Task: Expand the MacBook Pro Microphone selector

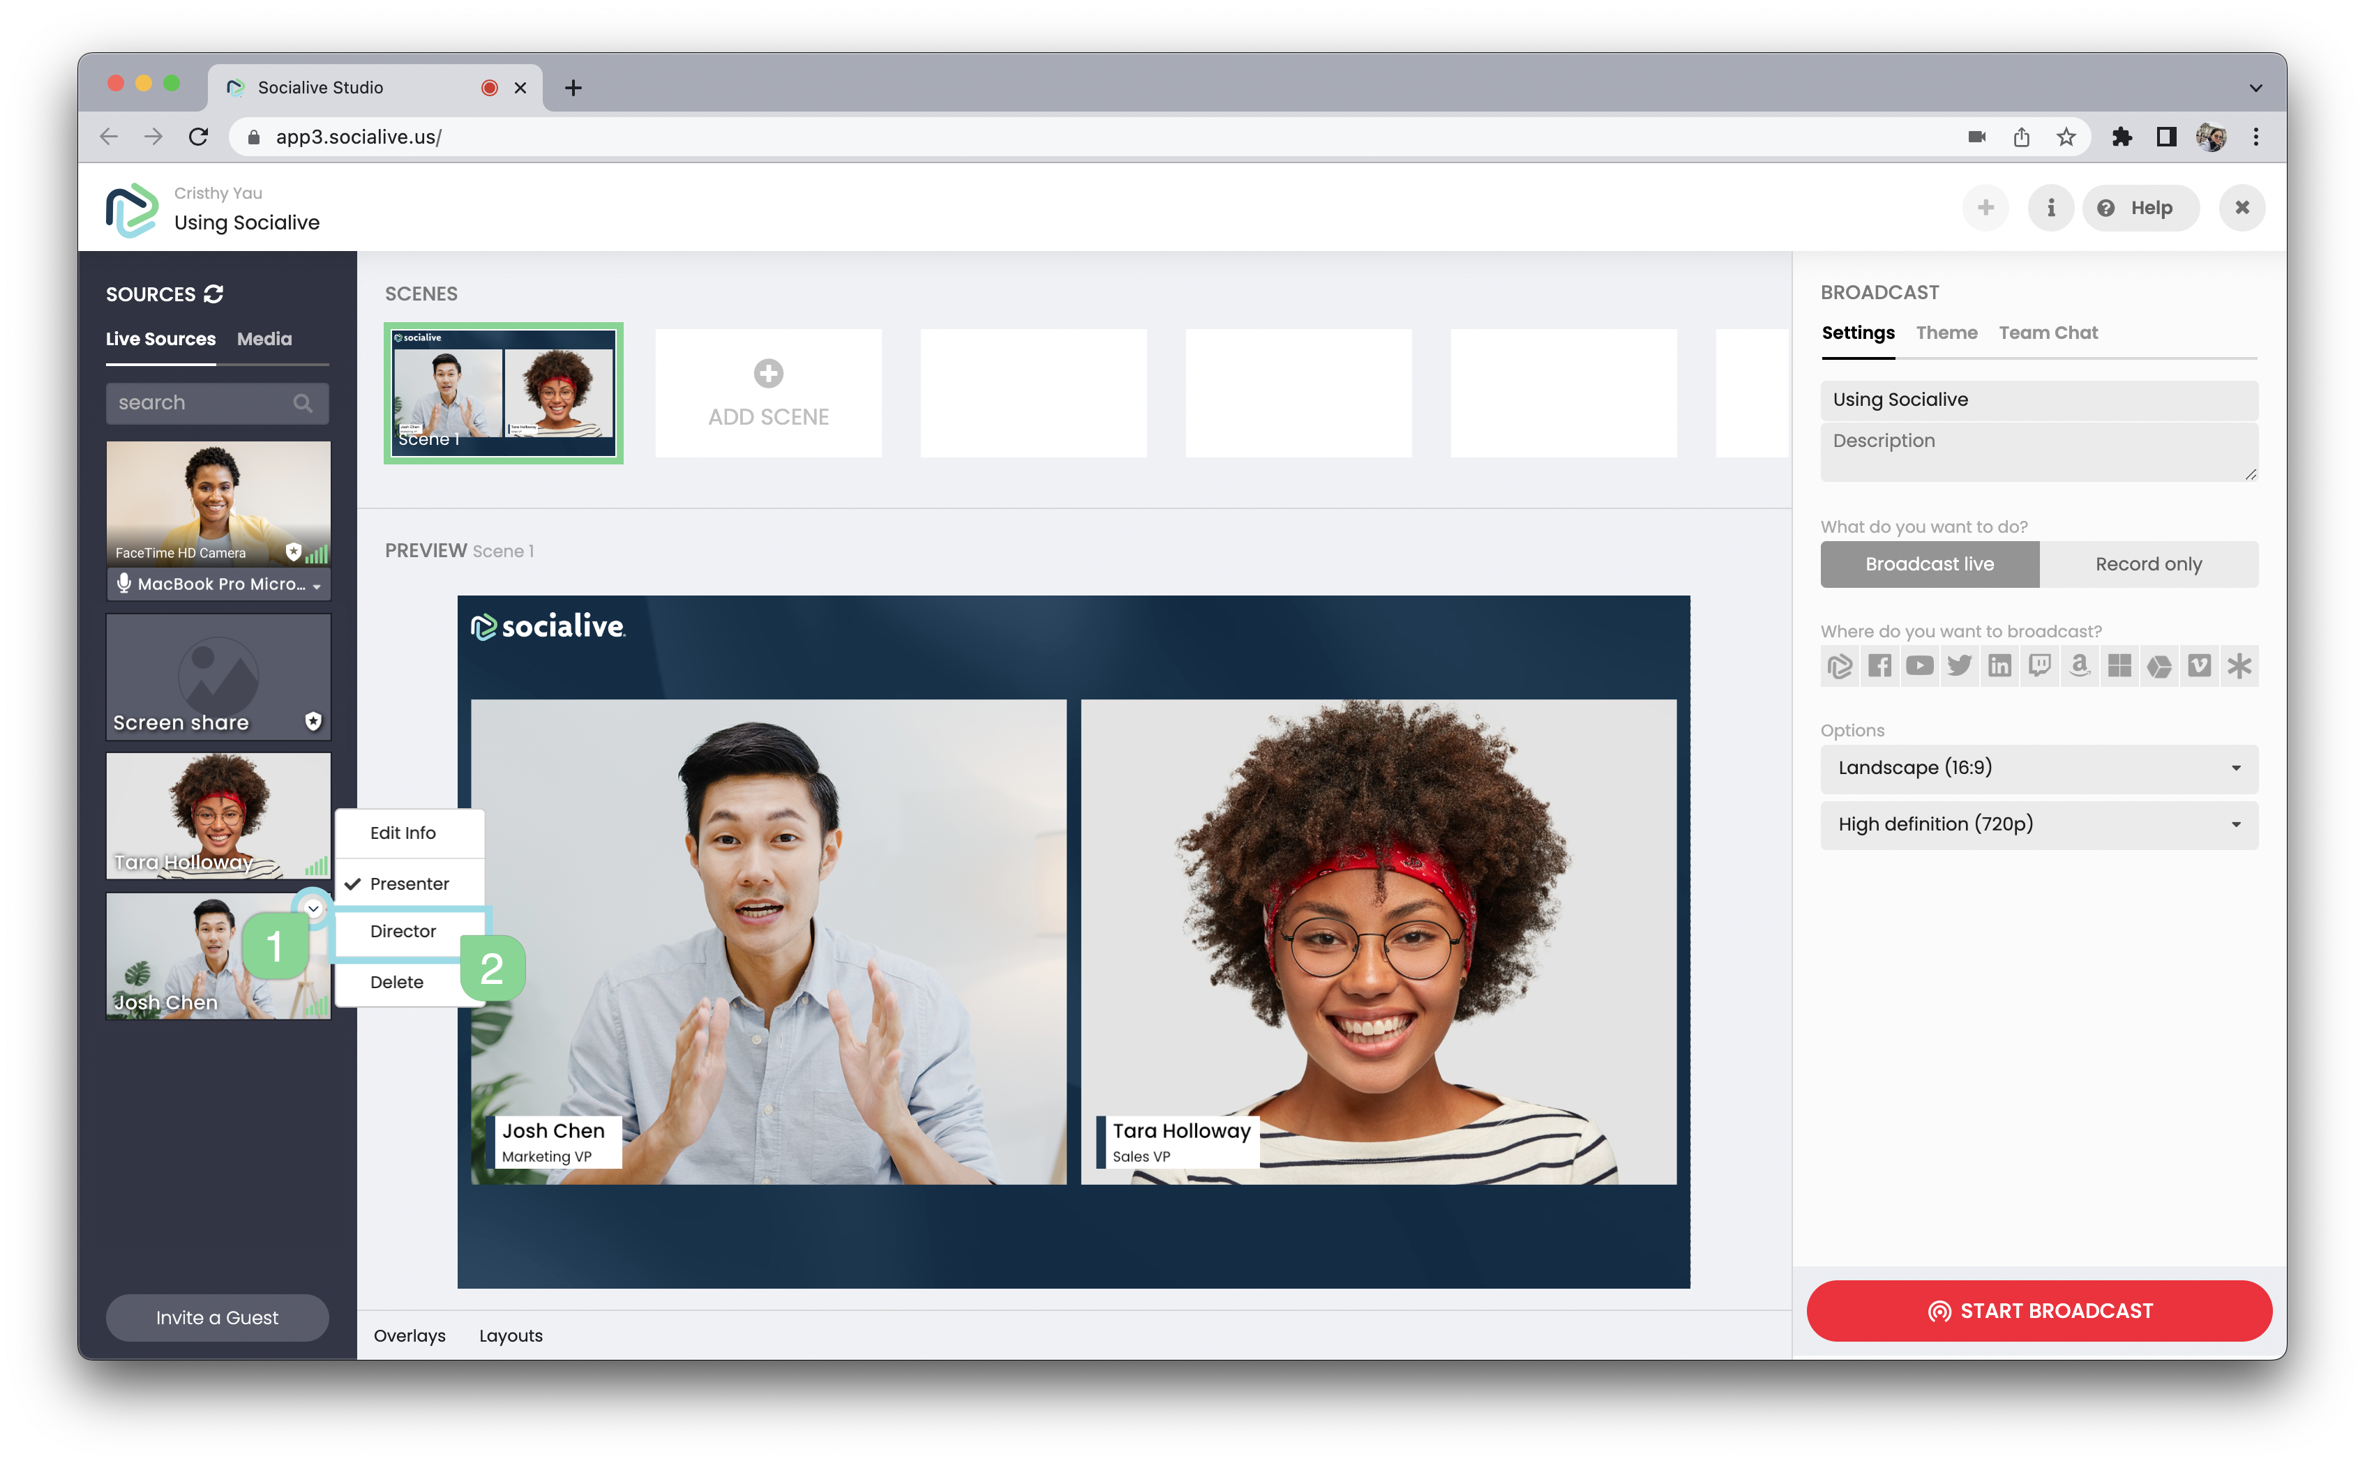Action: [x=219, y=584]
